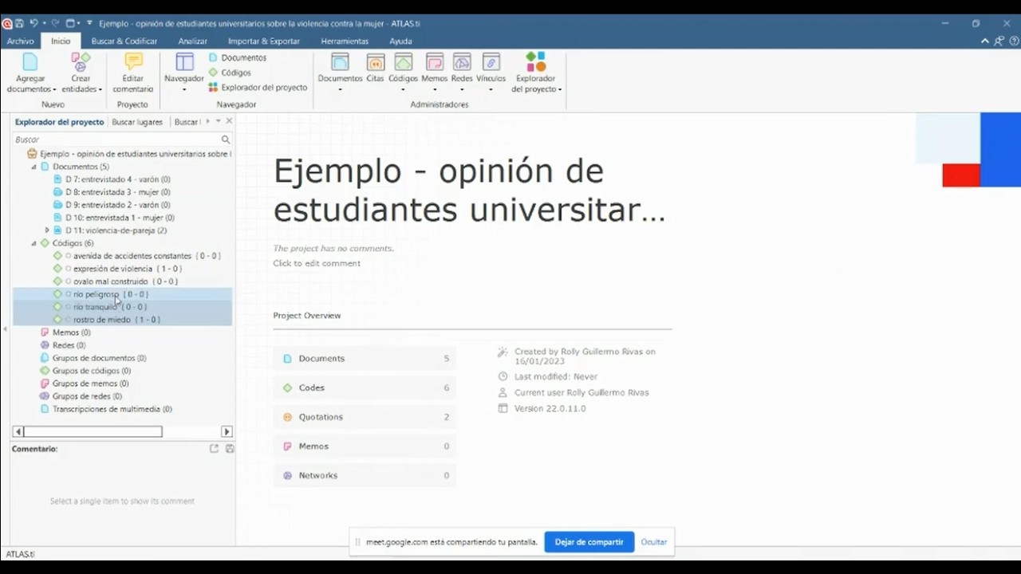Click the save icon in title bar

[x=19, y=23]
